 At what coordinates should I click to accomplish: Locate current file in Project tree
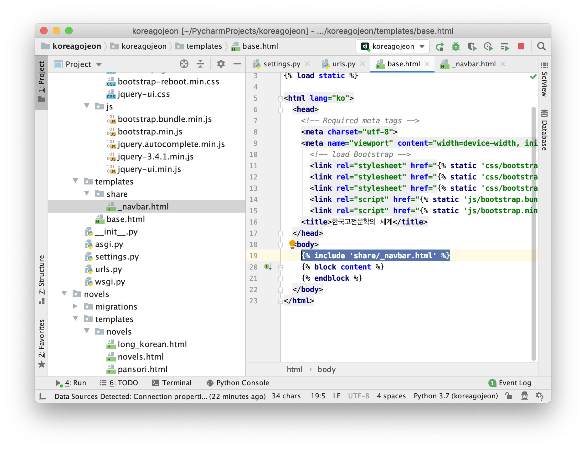coord(184,64)
